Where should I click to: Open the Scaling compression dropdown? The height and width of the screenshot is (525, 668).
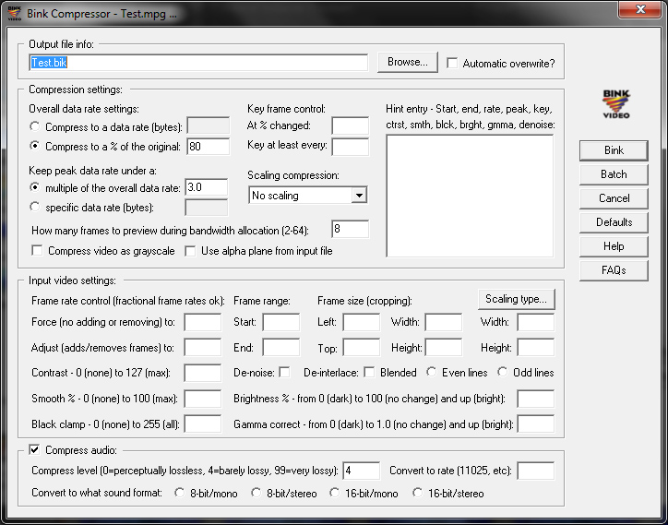point(358,196)
